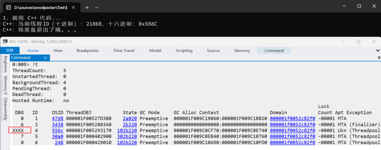Open the Command window options arrow
Image resolution: width=381 pixels, height=150 pixels.
[378, 58]
